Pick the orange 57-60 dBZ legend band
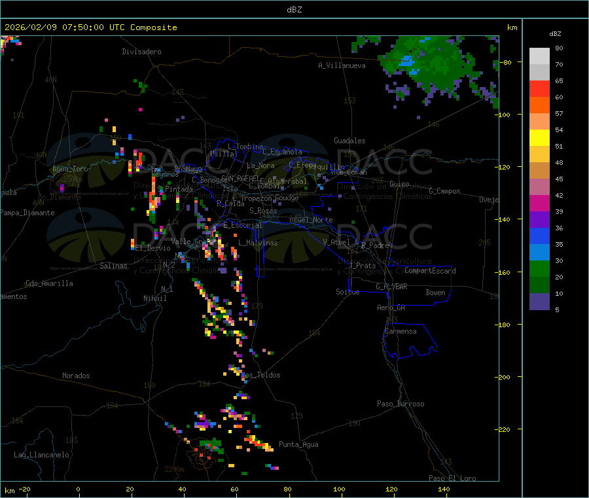Image resolution: width=589 pixels, height=498 pixels. point(539,105)
